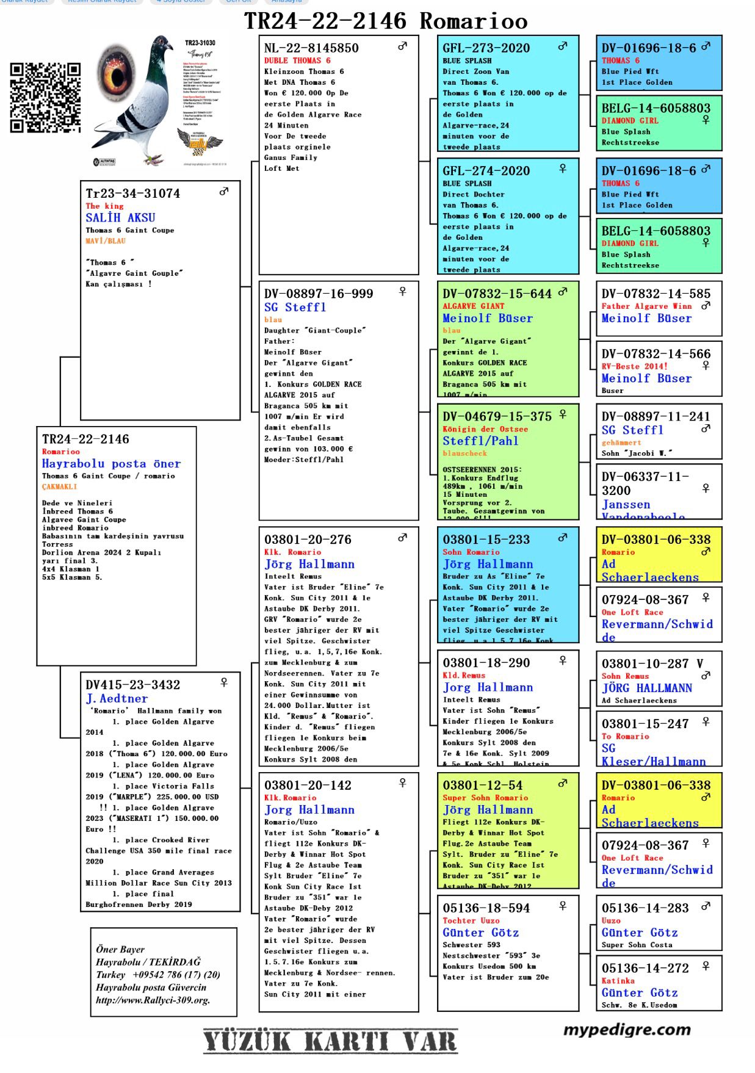
Task: Click the orange label gehämmert
Action: tap(621, 443)
